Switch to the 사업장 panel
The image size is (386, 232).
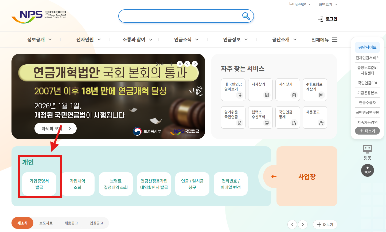(x=307, y=176)
